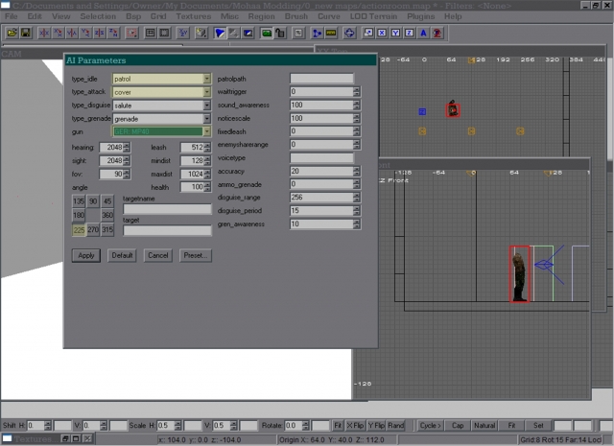Viewport: 614px width, 446px height.
Task: Open the Preset... button
Action: 196,255
